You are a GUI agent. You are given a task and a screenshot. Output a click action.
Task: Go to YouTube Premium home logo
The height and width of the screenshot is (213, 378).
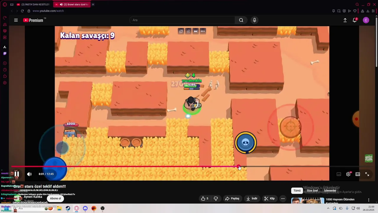33,20
